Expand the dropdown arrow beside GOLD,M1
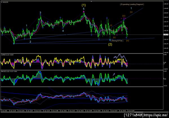169x118 pixels. 1,2
